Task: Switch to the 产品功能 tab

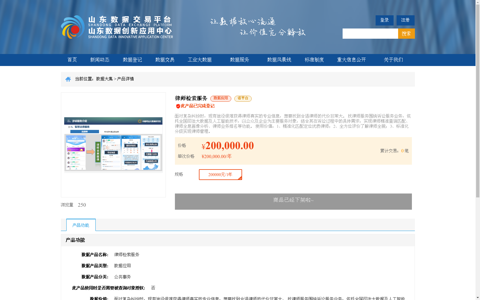Action: click(x=81, y=225)
